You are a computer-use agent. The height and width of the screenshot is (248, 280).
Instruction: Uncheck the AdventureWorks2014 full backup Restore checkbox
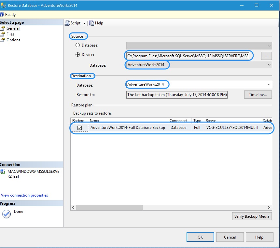[x=79, y=128]
